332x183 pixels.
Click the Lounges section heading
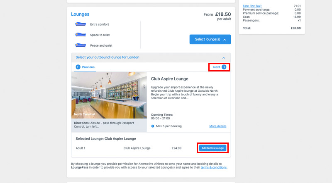coord(80,14)
